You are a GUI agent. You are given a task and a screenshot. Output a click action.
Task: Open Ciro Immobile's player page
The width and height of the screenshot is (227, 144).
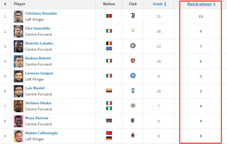38,28
